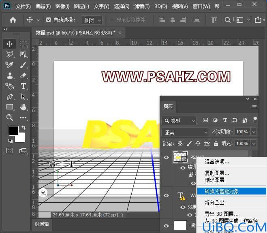Image resolution: width=267 pixels, height=233 pixels.
Task: Toggle lock image pixels brush icon
Action: coord(189,143)
